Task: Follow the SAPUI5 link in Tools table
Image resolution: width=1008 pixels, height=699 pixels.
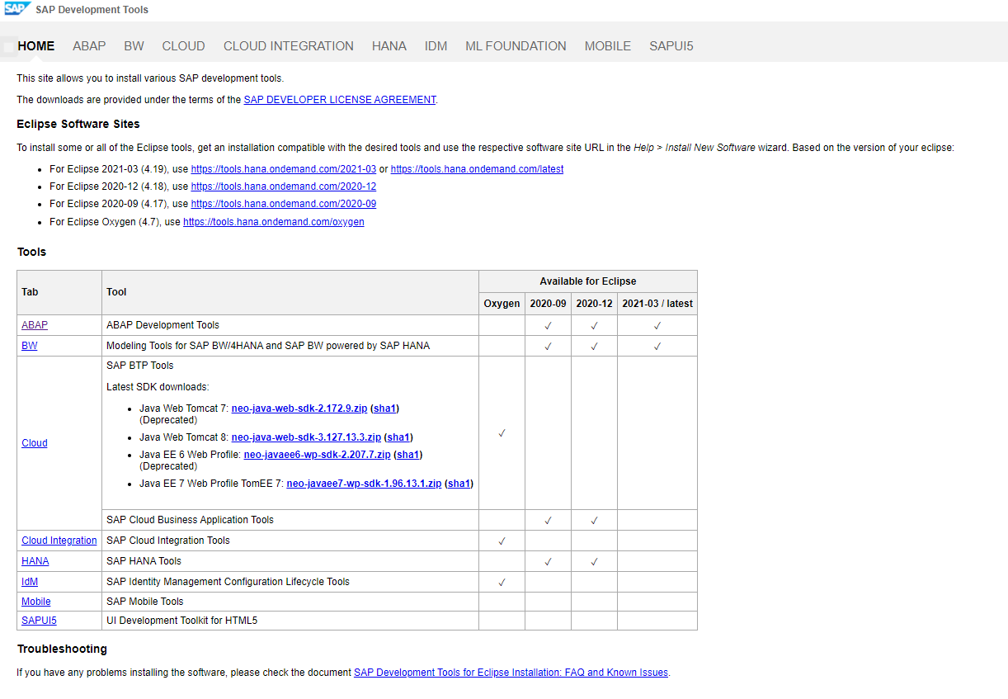Action: (x=39, y=621)
